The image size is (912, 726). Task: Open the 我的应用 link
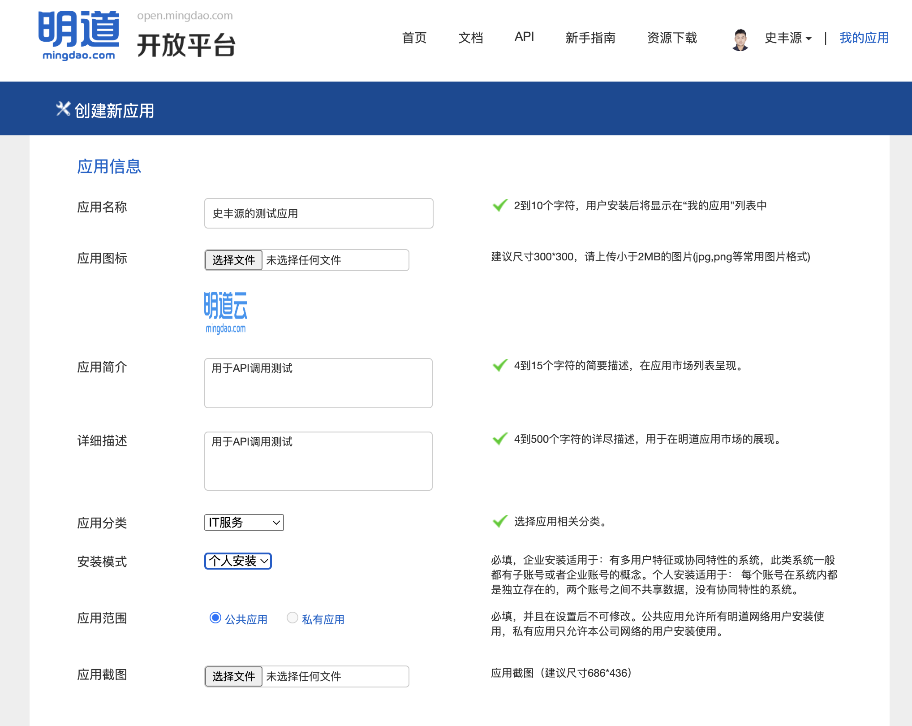click(x=864, y=38)
